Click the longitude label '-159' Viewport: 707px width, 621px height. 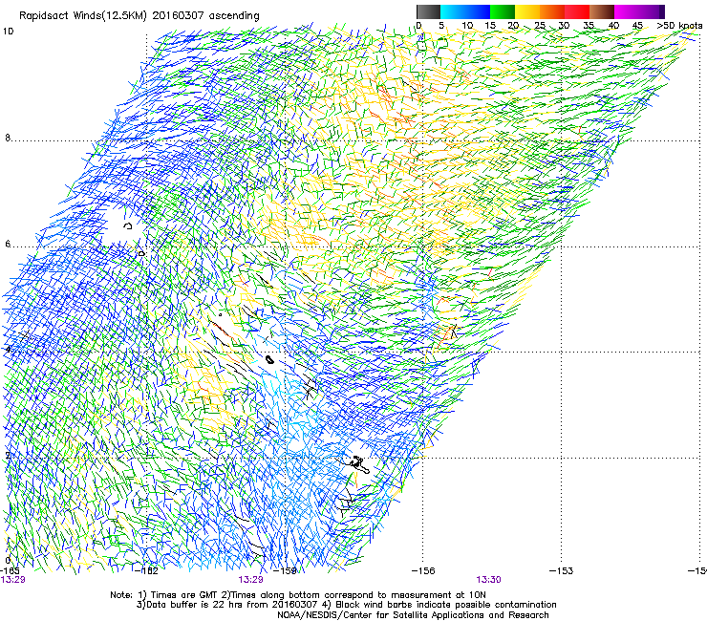pyautogui.click(x=285, y=571)
